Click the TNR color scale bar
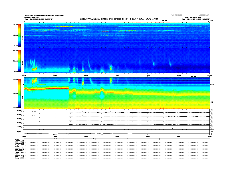Screen dimensions: 226x175 click(20, 93)
